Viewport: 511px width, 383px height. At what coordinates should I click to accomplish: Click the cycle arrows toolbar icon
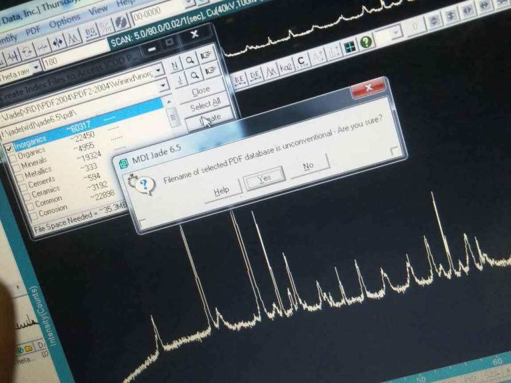pos(27,52)
